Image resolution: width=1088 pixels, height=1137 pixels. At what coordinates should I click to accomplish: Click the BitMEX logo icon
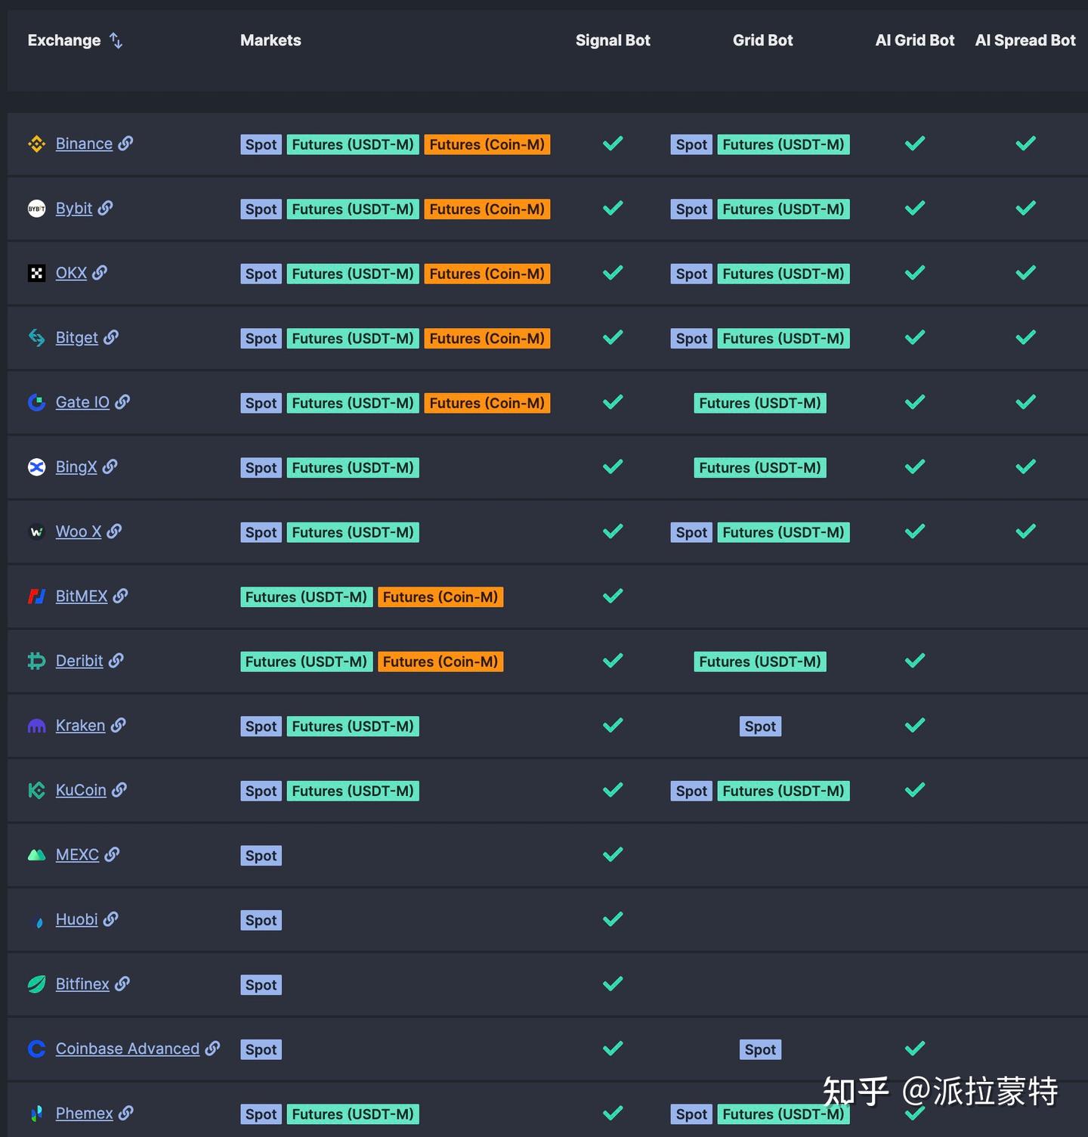[x=36, y=596]
